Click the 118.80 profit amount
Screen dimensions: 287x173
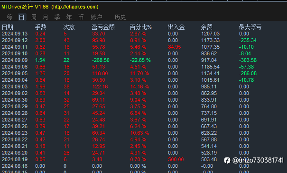[x=100, y=73]
